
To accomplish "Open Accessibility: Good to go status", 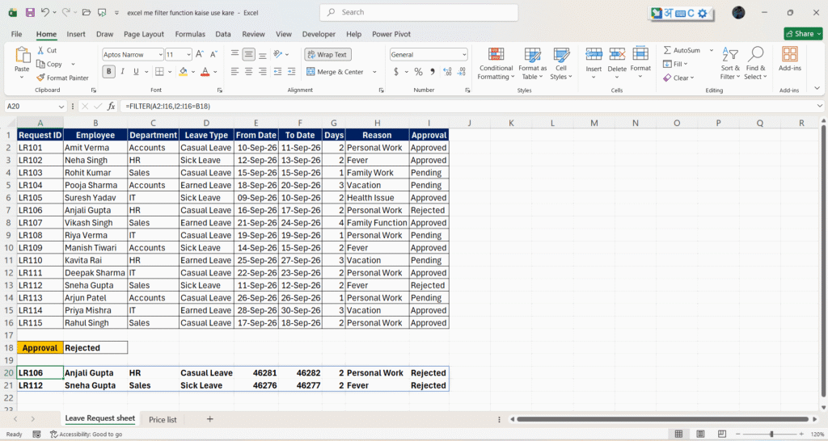I will tap(86, 435).
